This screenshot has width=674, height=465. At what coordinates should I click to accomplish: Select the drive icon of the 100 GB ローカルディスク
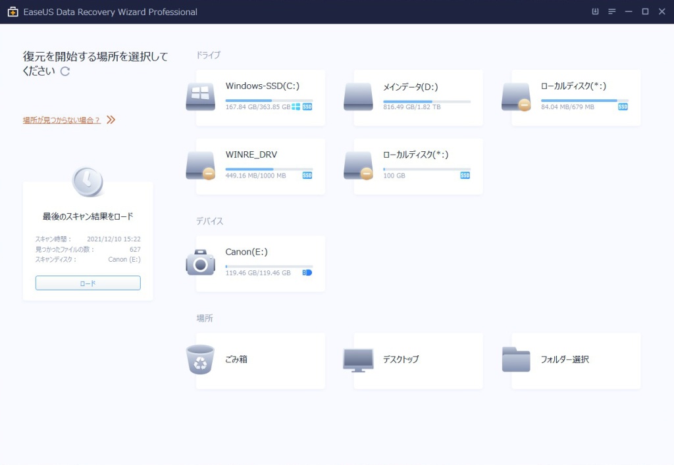pos(358,166)
